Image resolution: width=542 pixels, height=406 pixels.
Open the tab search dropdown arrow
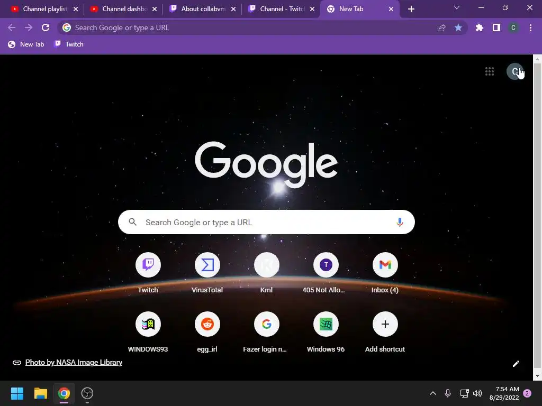pos(457,7)
